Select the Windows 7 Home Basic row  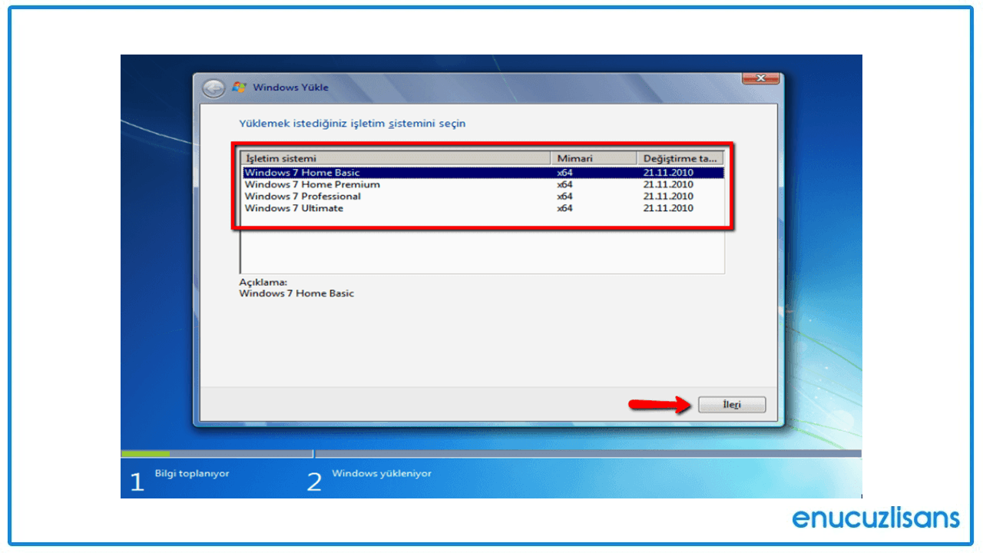pyautogui.click(x=483, y=173)
